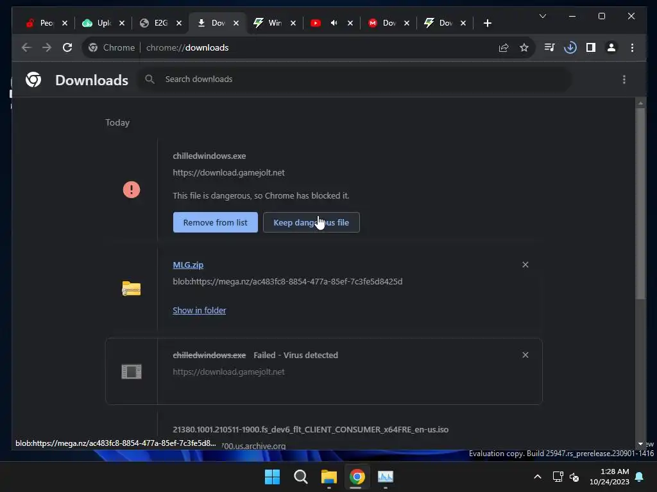Click the red warning icon for chilledwindows.exe
The image size is (657, 492).
[131, 190]
